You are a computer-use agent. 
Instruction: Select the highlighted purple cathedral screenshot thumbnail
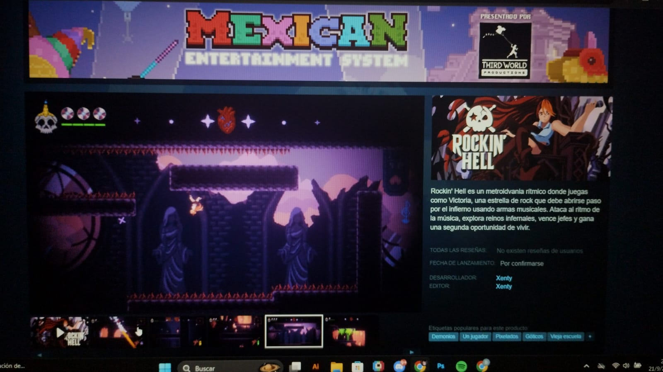pos(294,331)
